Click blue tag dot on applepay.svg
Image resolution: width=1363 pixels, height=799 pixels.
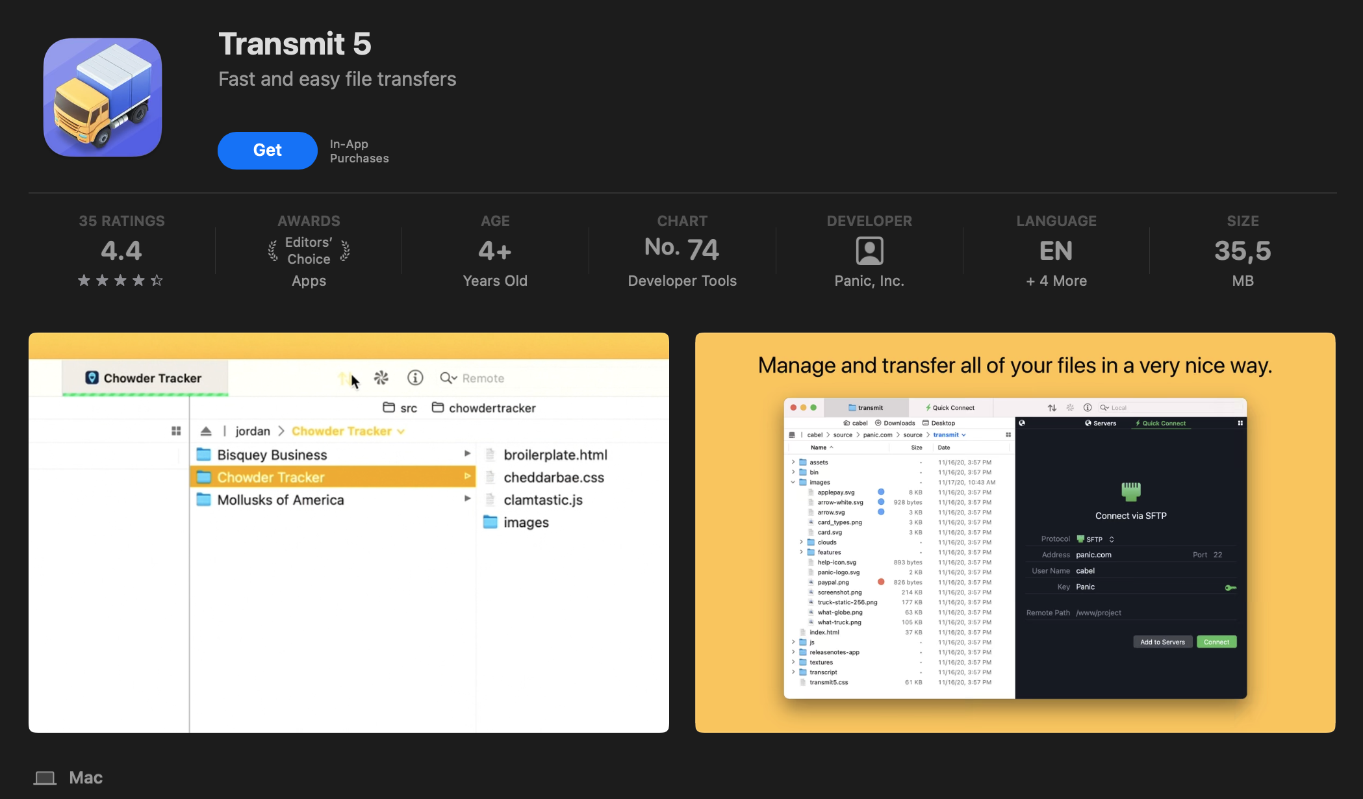(881, 492)
